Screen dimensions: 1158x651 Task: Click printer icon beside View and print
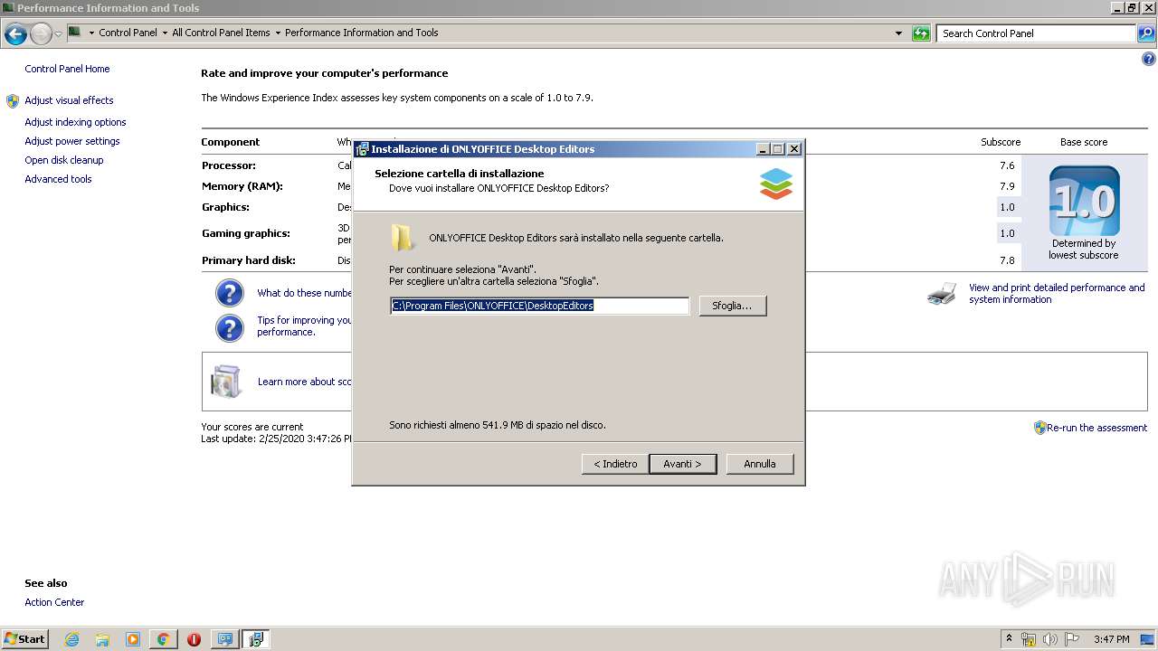(x=942, y=294)
